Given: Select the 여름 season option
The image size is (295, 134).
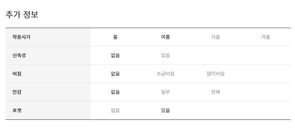Looking at the screenshot, I should point(165,37).
